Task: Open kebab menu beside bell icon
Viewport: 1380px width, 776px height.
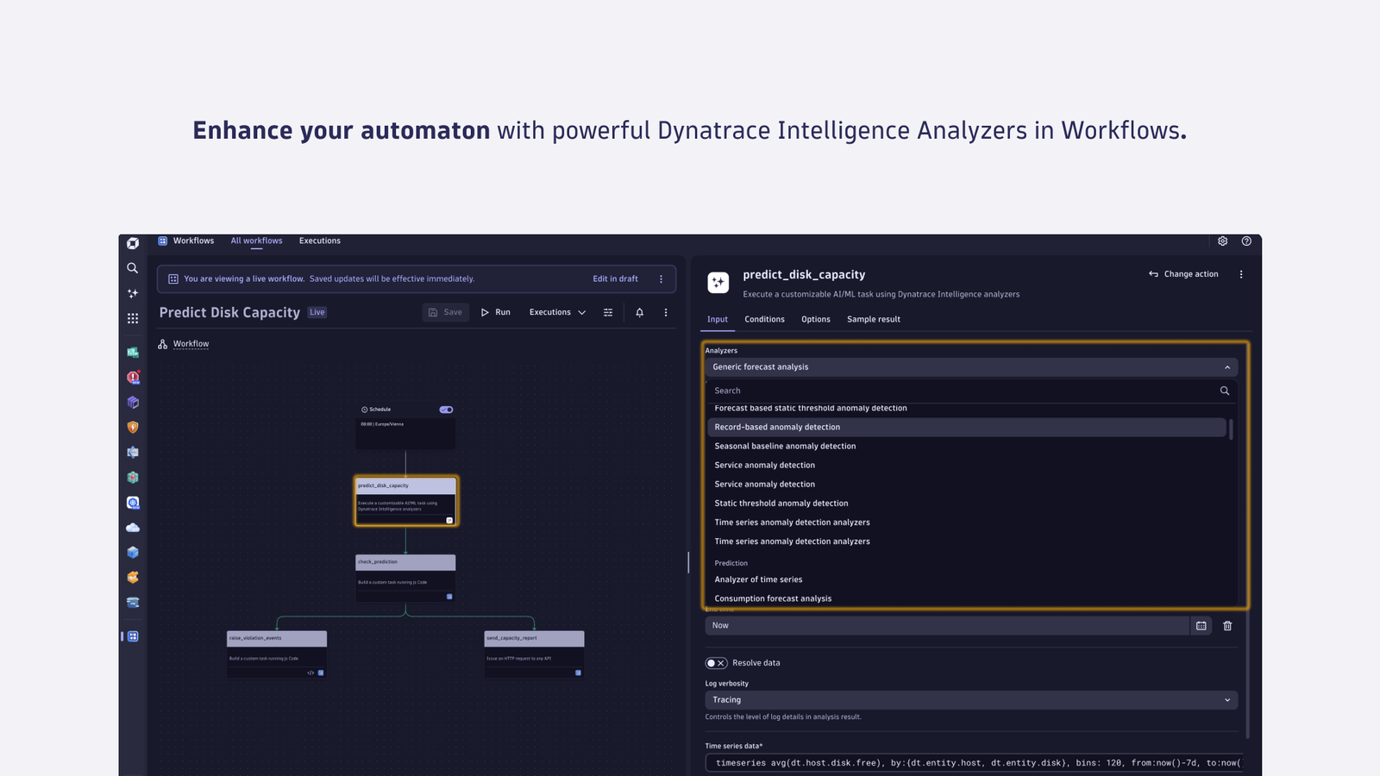Action: 666,312
